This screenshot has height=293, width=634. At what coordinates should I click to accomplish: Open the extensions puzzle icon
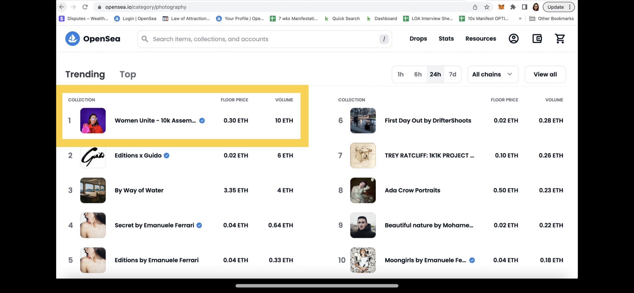tap(513, 7)
